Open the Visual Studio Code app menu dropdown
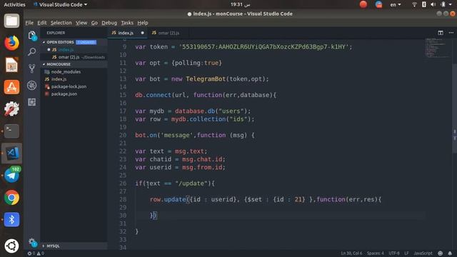The width and height of the screenshot is (457, 257). tap(60, 4)
